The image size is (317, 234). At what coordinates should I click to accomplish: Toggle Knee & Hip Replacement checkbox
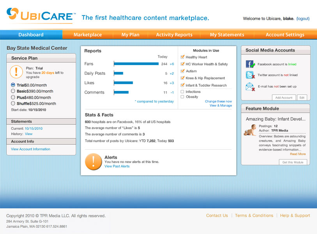(182, 78)
